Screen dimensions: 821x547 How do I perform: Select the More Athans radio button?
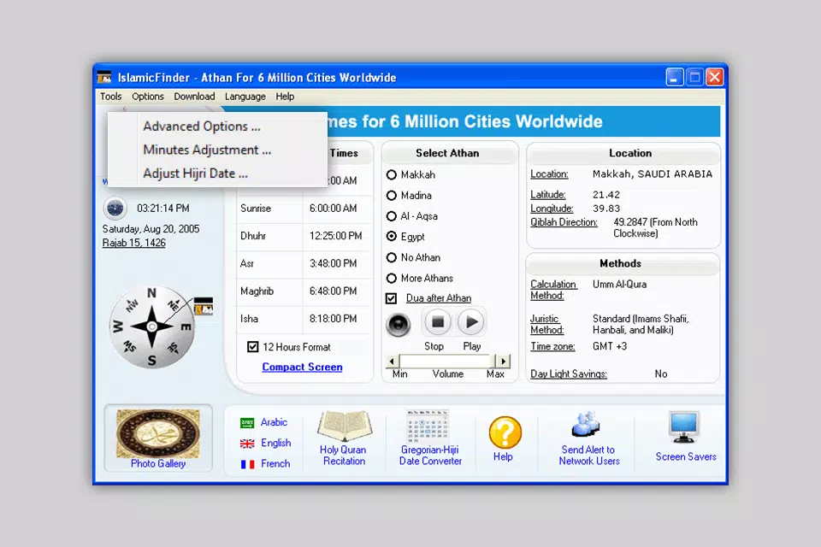point(391,278)
